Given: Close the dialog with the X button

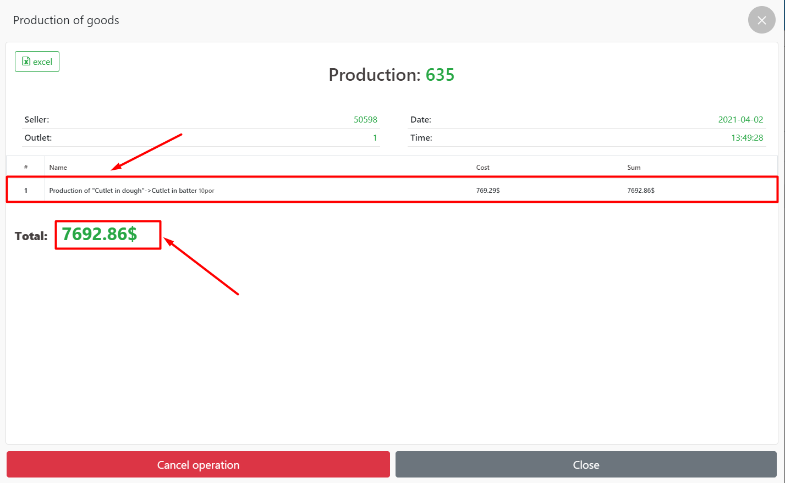Looking at the screenshot, I should [761, 20].
